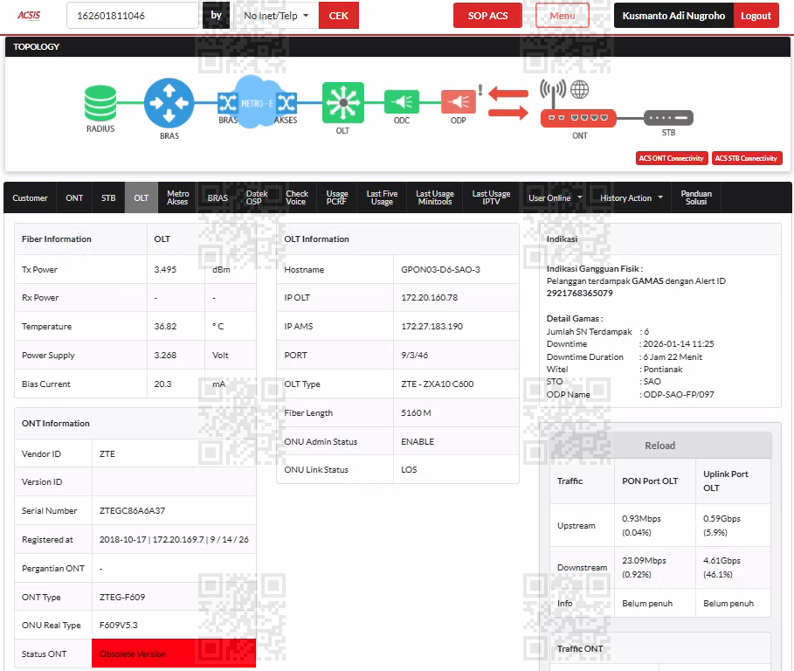Click the AKSES switch icon right of Metro-E
The width and height of the screenshot is (794, 671).
[287, 103]
